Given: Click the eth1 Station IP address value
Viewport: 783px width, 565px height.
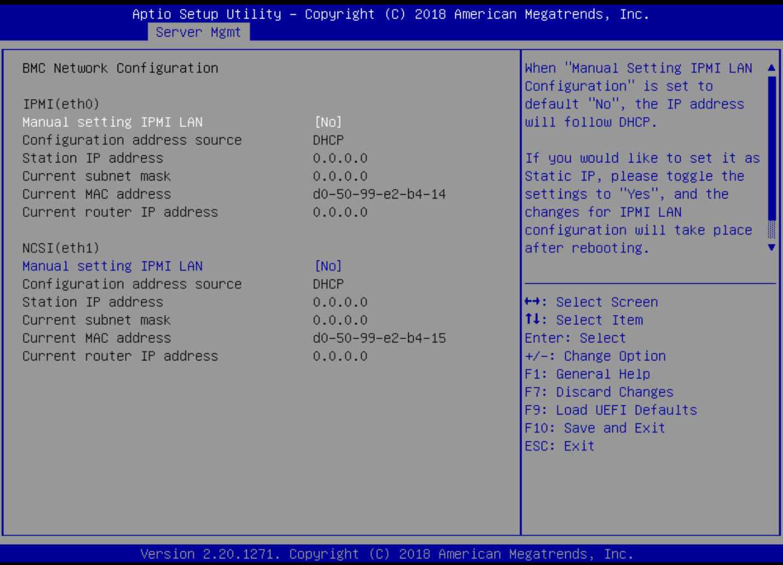Looking at the screenshot, I should pyautogui.click(x=340, y=302).
